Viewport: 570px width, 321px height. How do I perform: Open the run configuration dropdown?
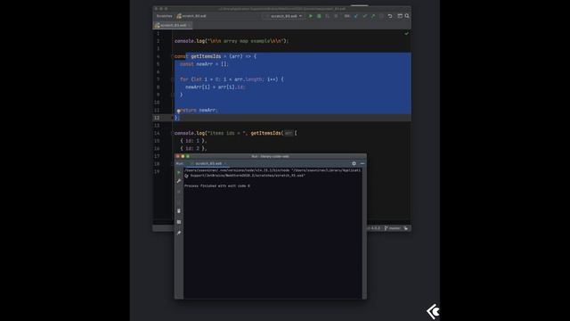[283, 16]
